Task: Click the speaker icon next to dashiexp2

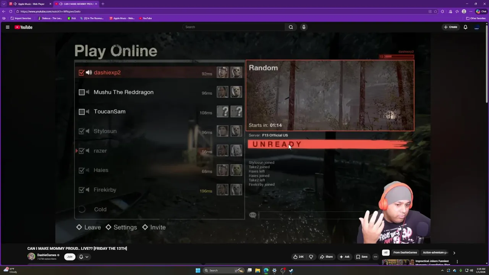Action: [x=89, y=73]
